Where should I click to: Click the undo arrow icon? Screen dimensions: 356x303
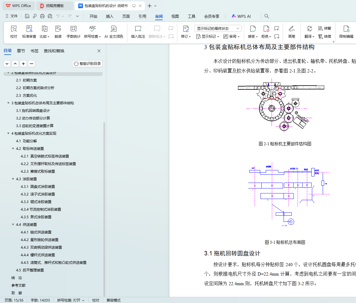coord(58,16)
